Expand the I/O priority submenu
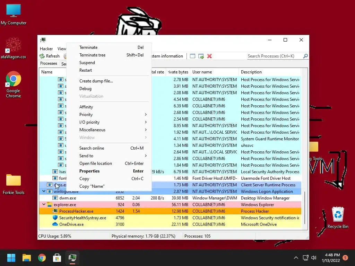This screenshot has width=355, height=266. pos(109,122)
